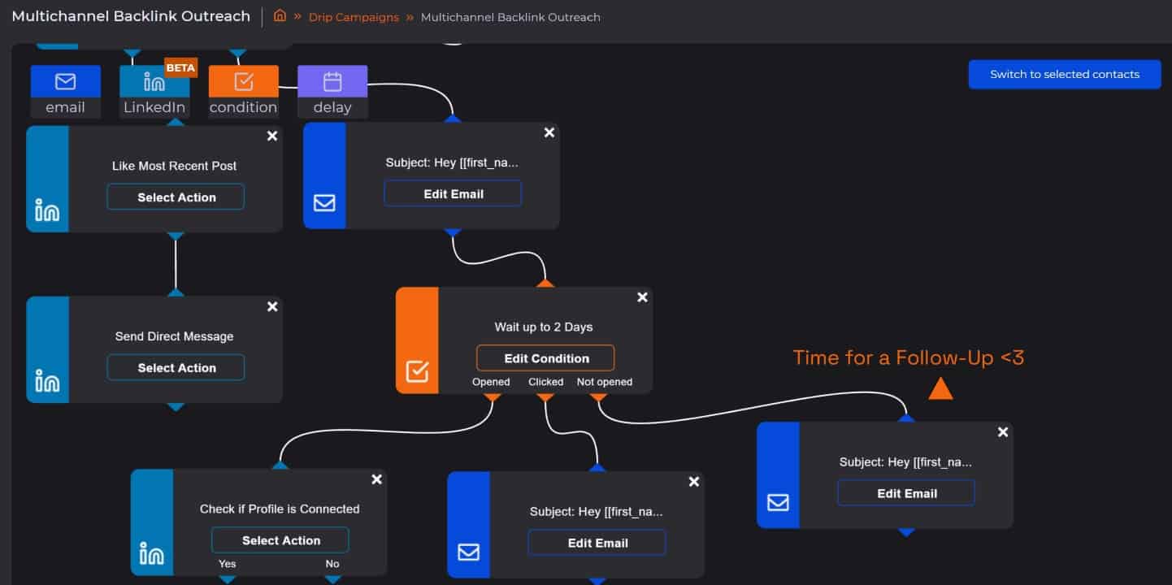Edit Email on the follow-up node under orange arrow
1172x585 pixels.
click(x=906, y=493)
